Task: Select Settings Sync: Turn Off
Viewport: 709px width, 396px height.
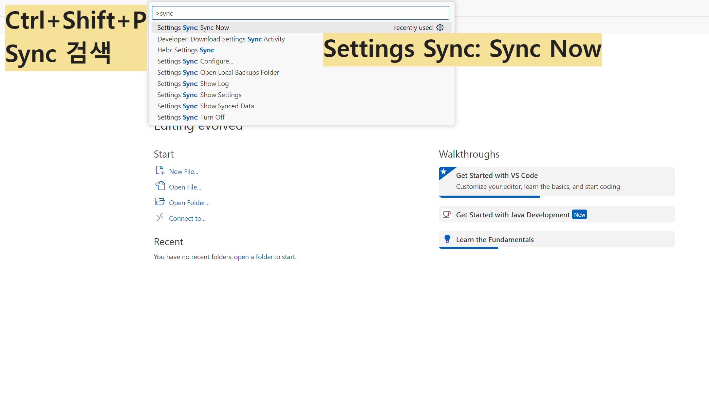Action: click(x=191, y=117)
